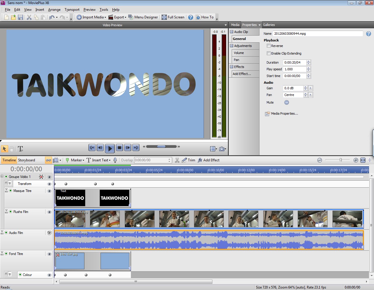Viewport: 374px width, 290px height.
Task: Click the timeline zoom slider
Action: [x=340, y=160]
